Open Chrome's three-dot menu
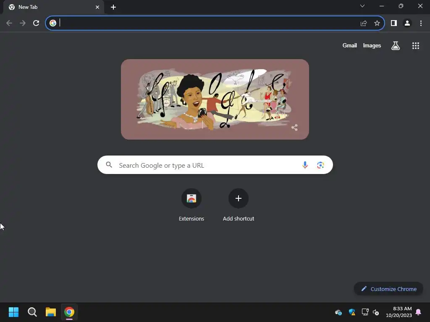The height and width of the screenshot is (322, 430). tap(421, 23)
